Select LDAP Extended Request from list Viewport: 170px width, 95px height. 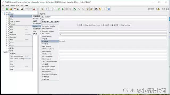coord(50,61)
